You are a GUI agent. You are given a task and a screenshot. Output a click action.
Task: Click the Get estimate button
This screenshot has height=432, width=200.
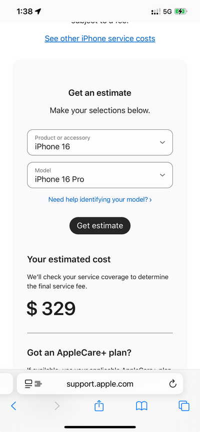100,226
